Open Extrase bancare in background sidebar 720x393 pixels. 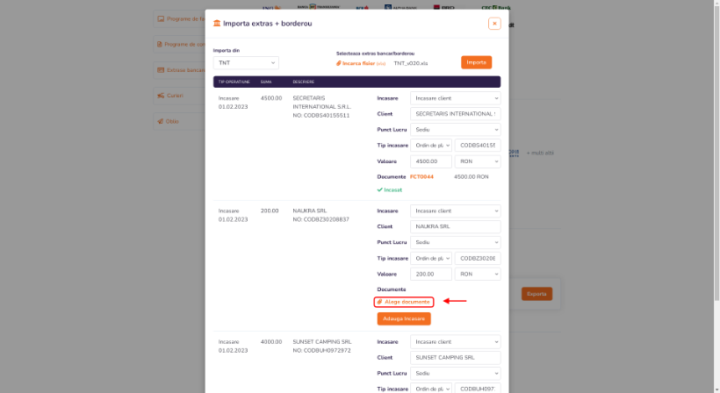pyautogui.click(x=179, y=70)
